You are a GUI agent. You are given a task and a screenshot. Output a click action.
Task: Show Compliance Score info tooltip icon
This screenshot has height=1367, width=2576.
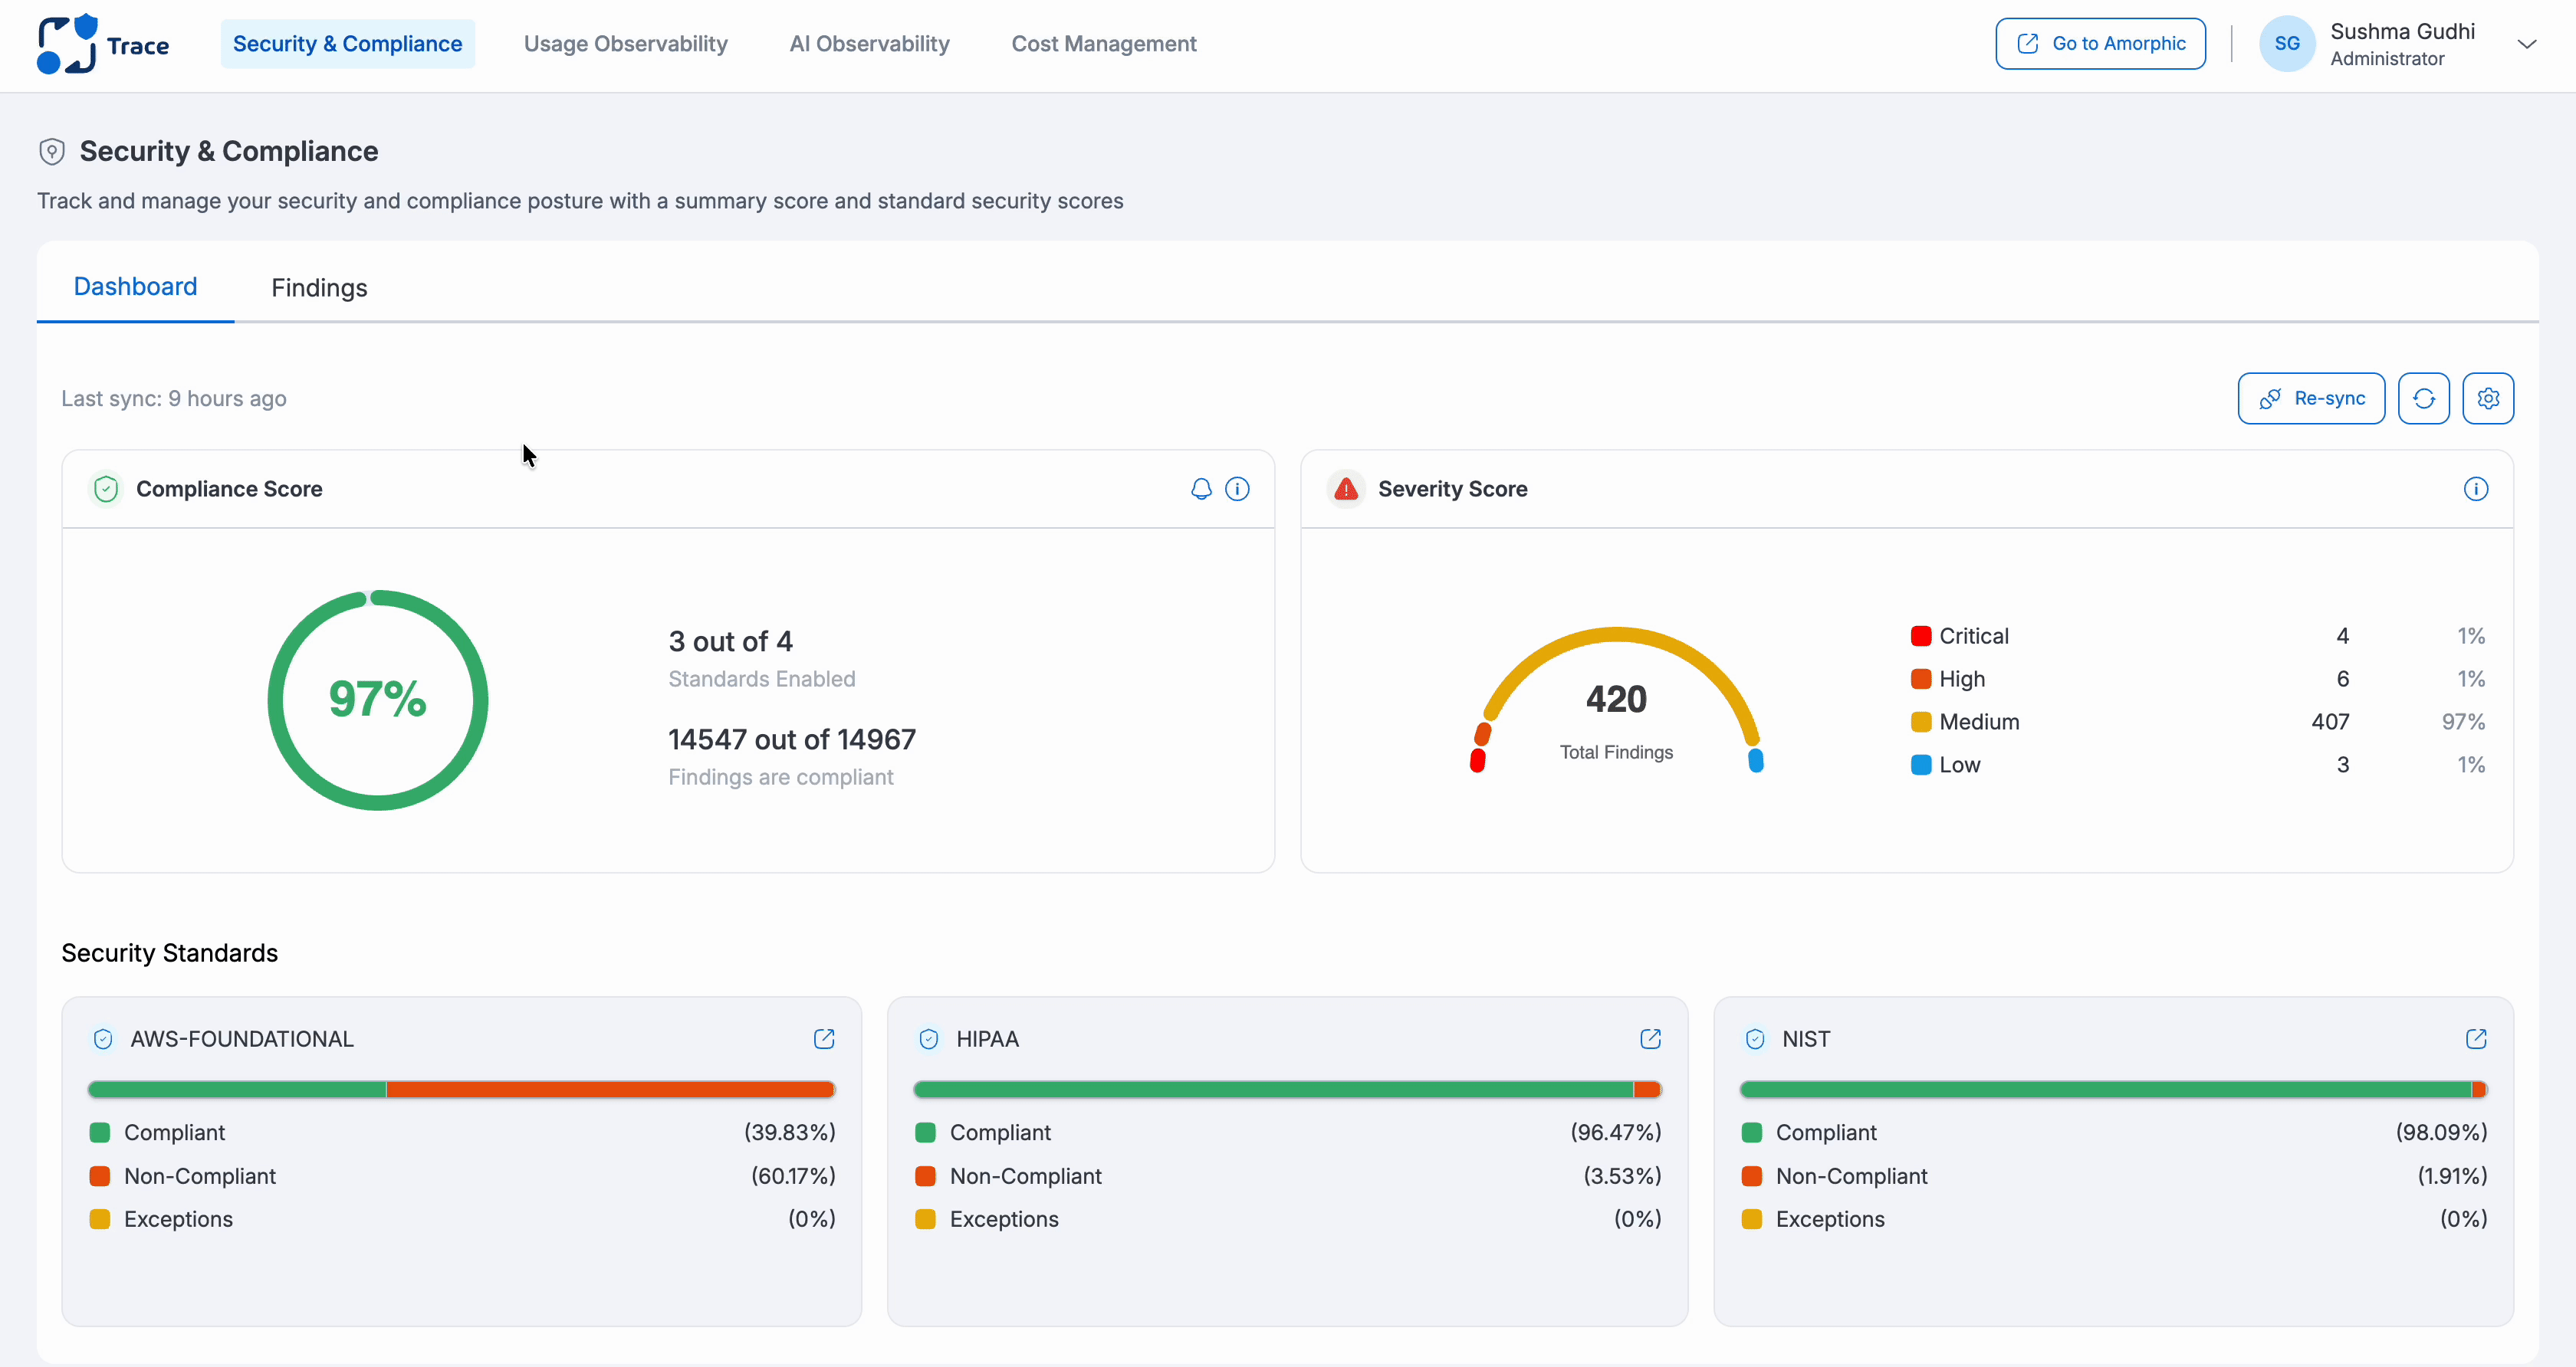(x=1237, y=489)
